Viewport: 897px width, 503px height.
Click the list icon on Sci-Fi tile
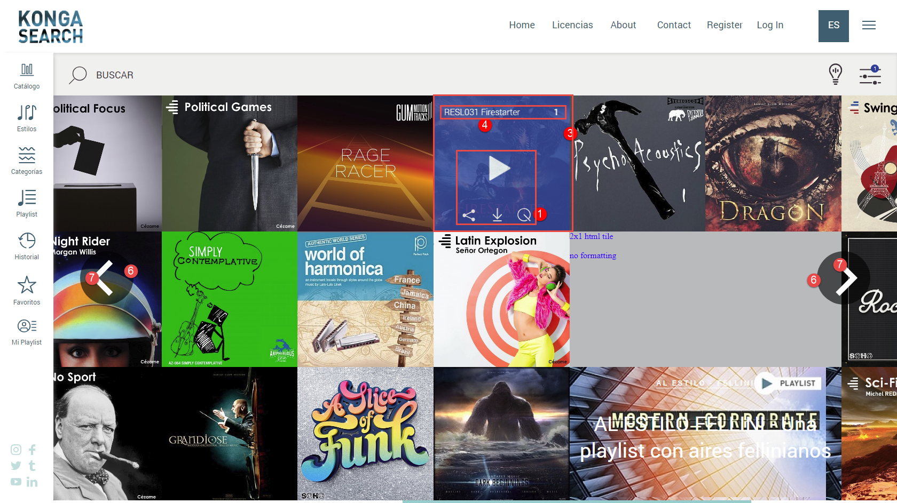click(853, 383)
